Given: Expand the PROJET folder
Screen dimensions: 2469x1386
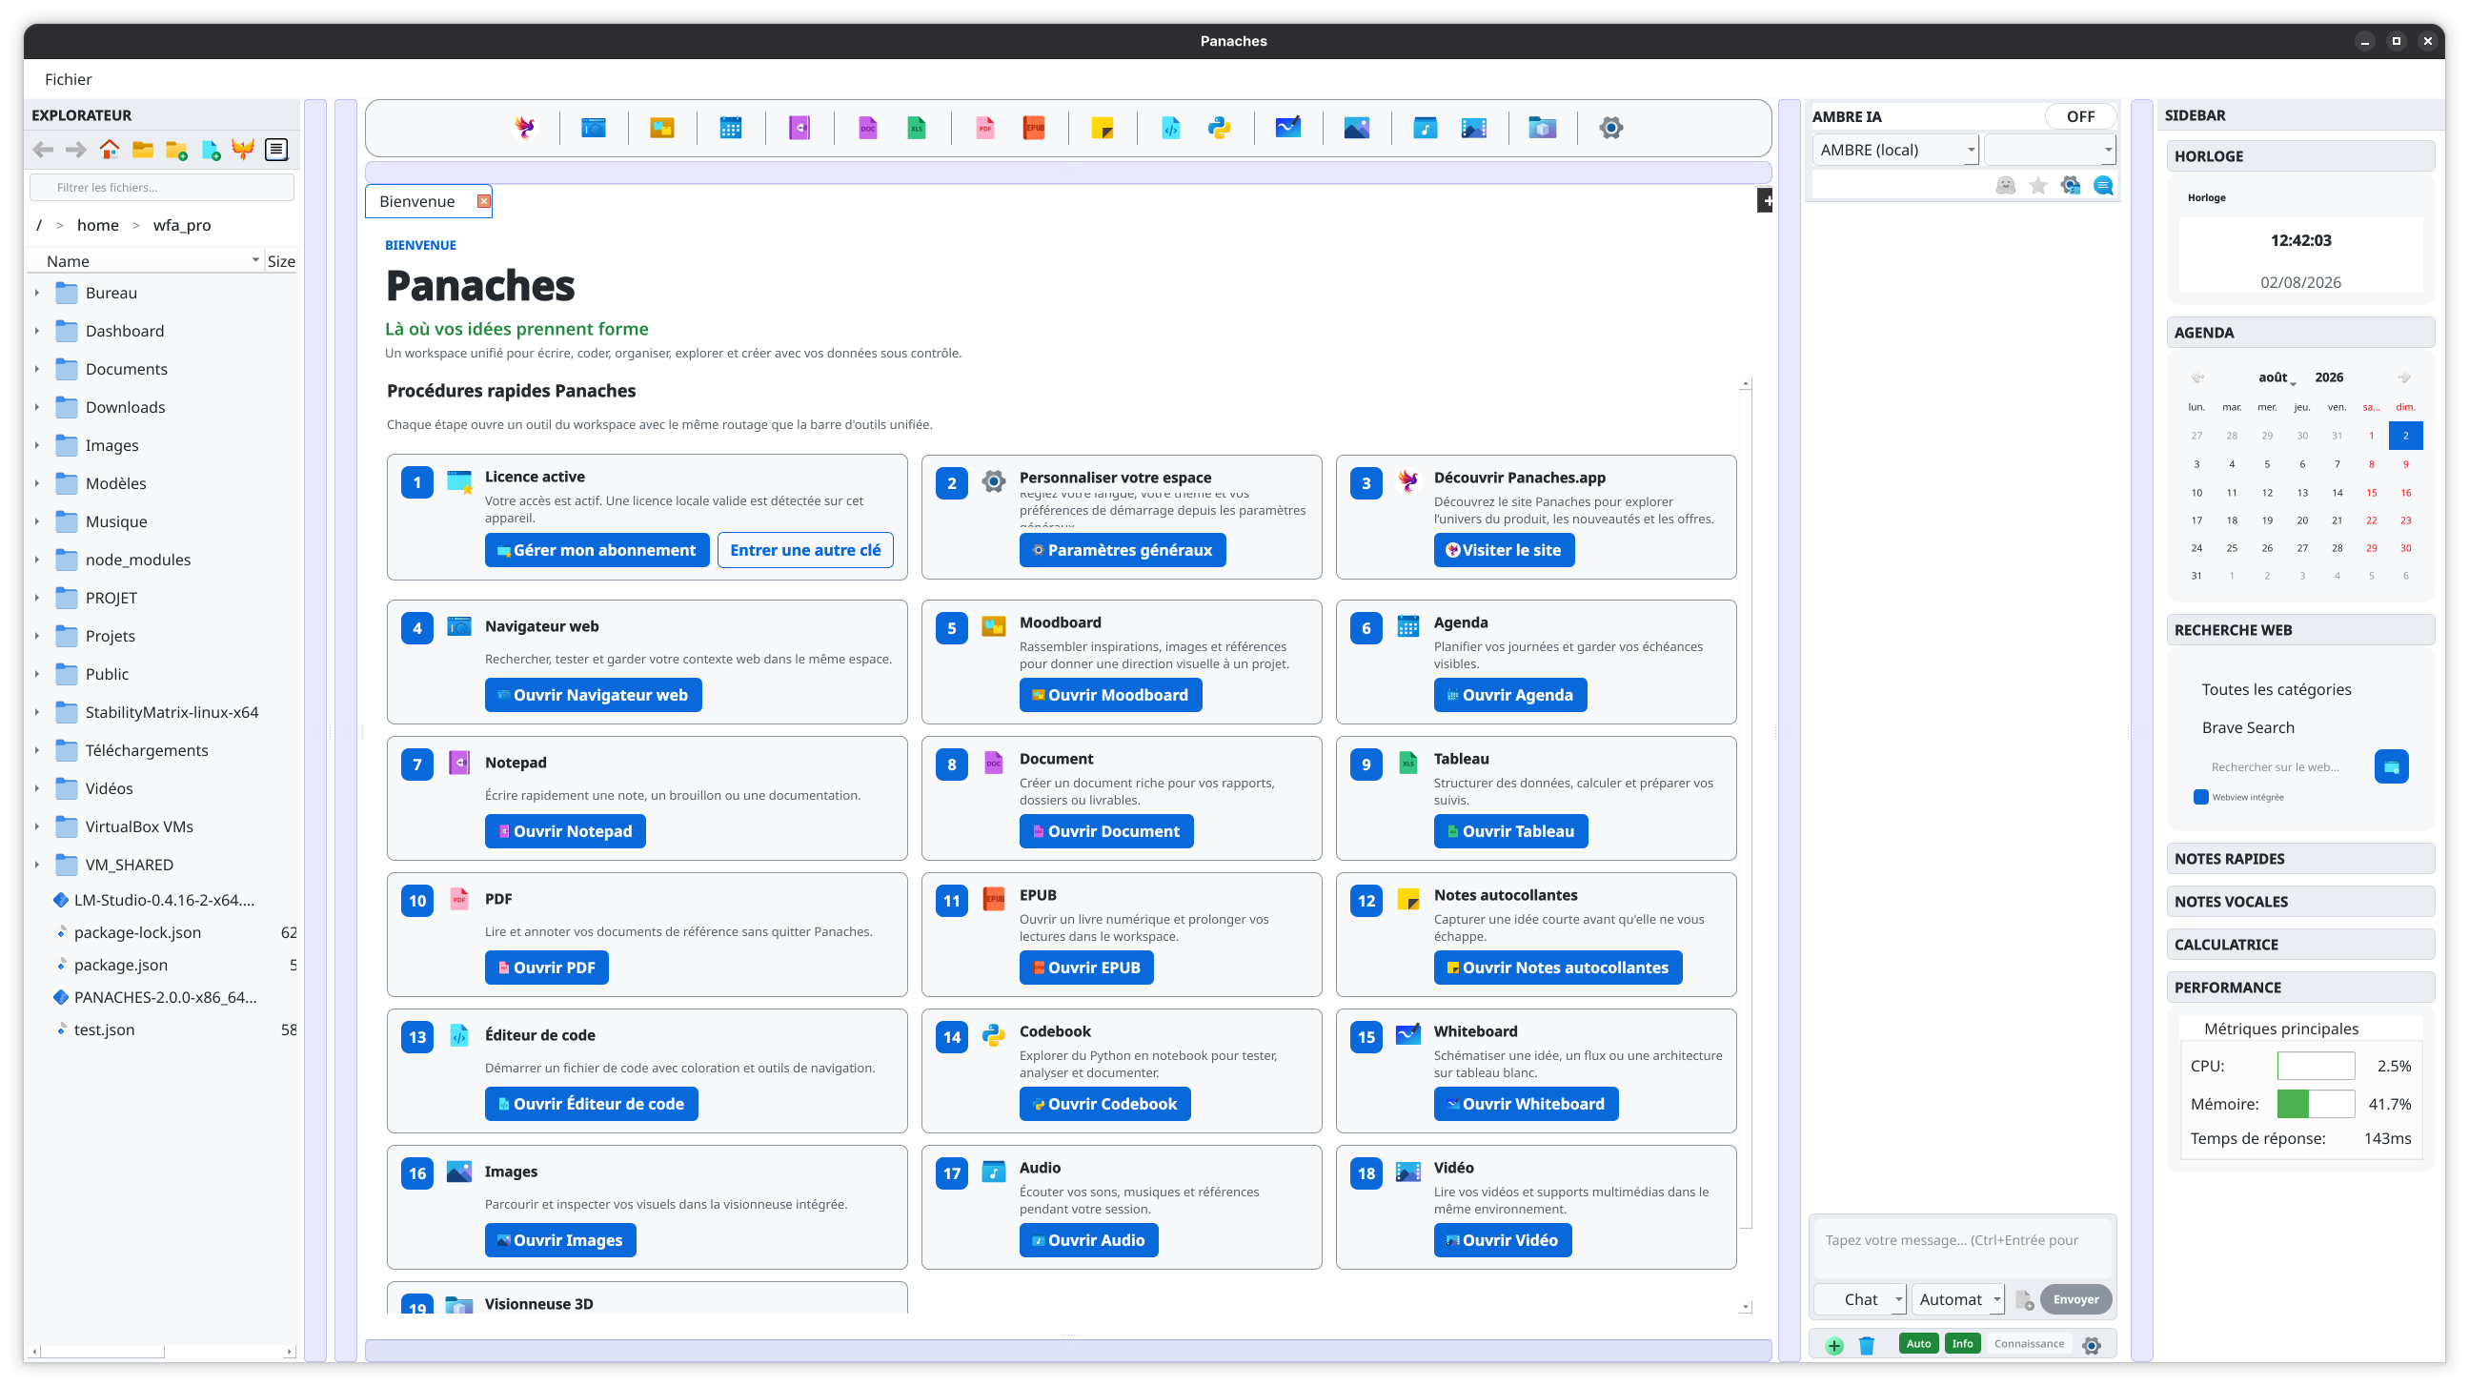Looking at the screenshot, I should point(37,598).
